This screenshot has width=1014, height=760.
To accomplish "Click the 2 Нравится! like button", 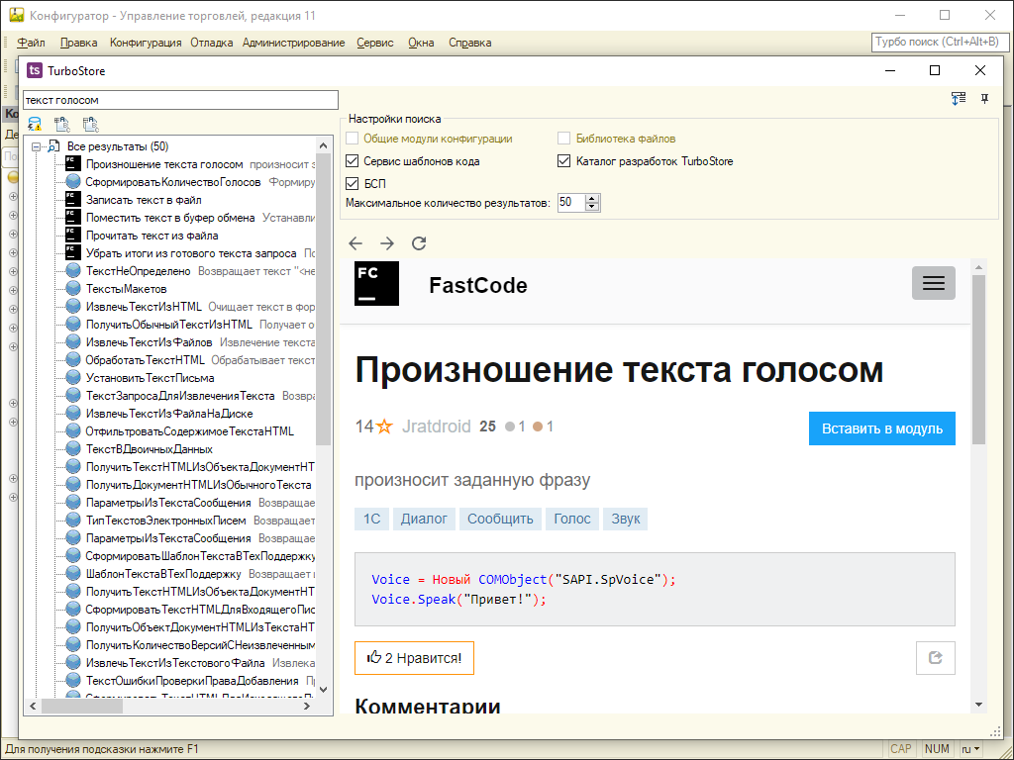I will 414,657.
